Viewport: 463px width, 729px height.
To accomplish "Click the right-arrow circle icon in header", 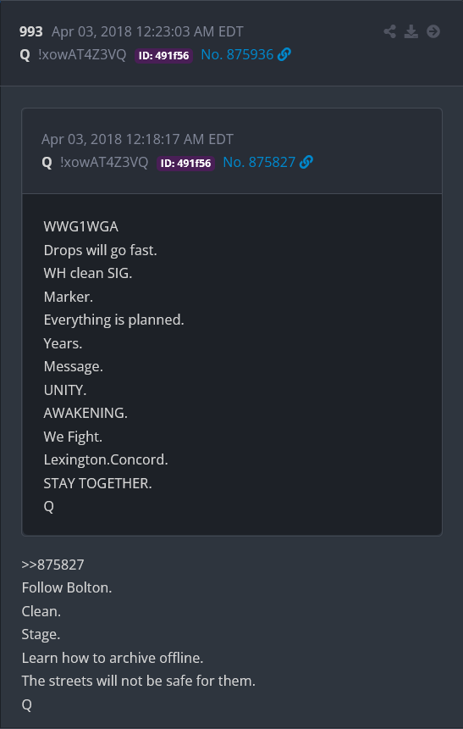I will coord(433,31).
